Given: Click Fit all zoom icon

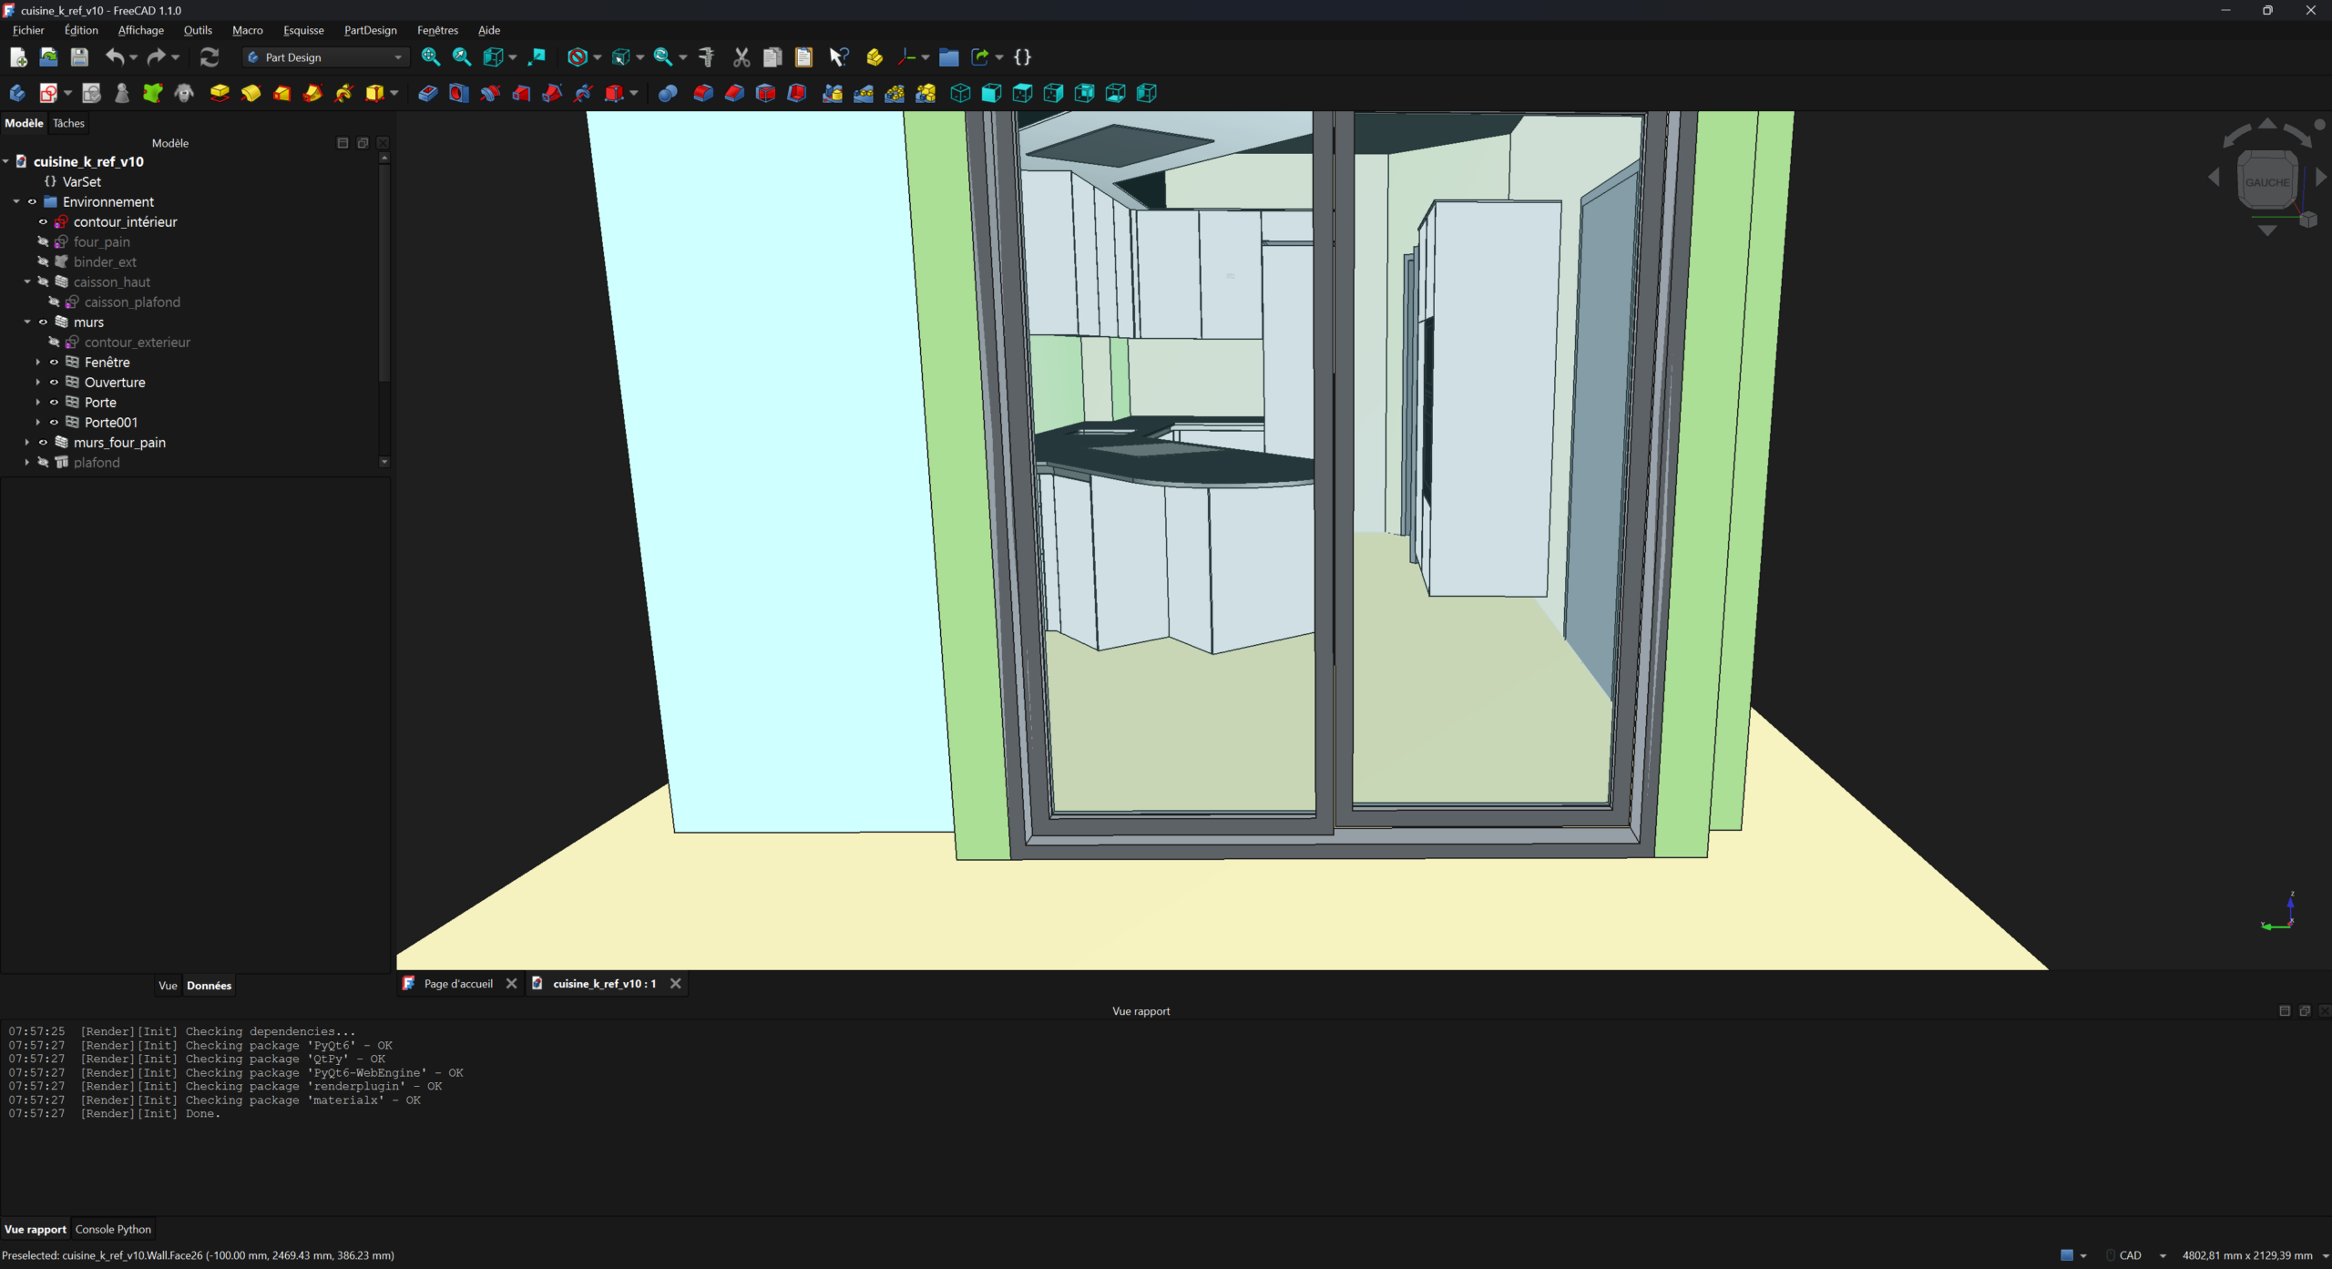Looking at the screenshot, I should click(431, 57).
